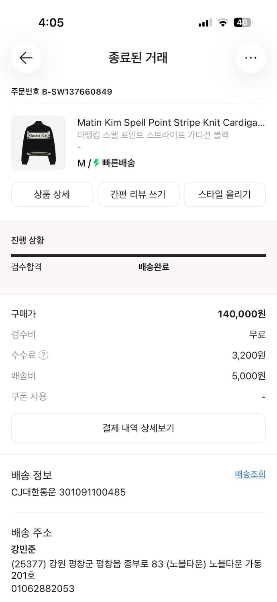This screenshot has height=602, width=277.
Task: Tap 간편 리뷰 쓰기 to write review
Action: pyautogui.click(x=138, y=194)
